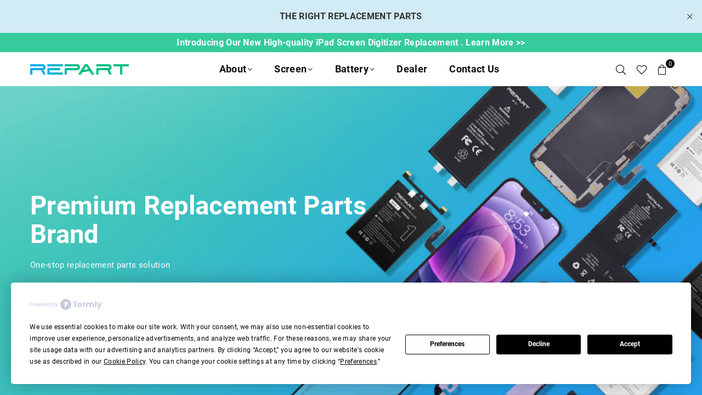Open the search magnifier icon

pos(621,70)
